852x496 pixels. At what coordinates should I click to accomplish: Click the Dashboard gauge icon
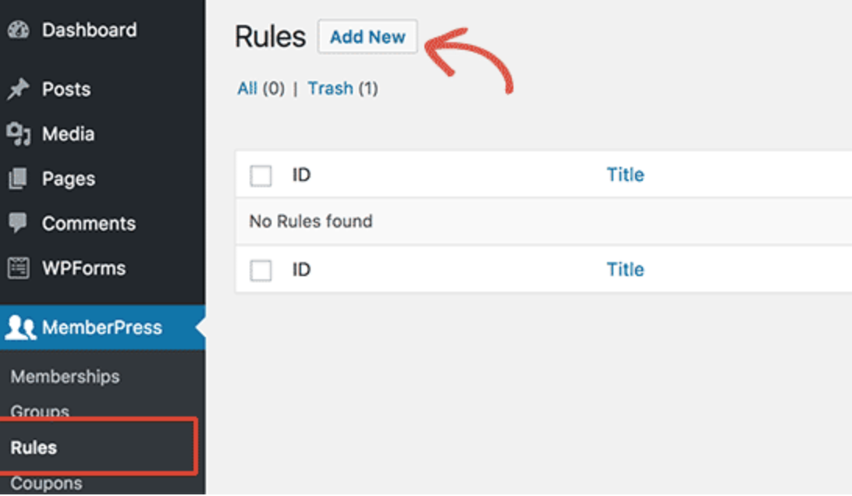[18, 30]
